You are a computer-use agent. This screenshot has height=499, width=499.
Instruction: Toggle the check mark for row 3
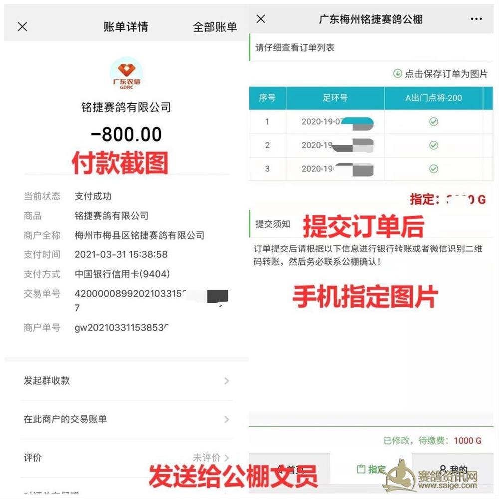tap(434, 169)
